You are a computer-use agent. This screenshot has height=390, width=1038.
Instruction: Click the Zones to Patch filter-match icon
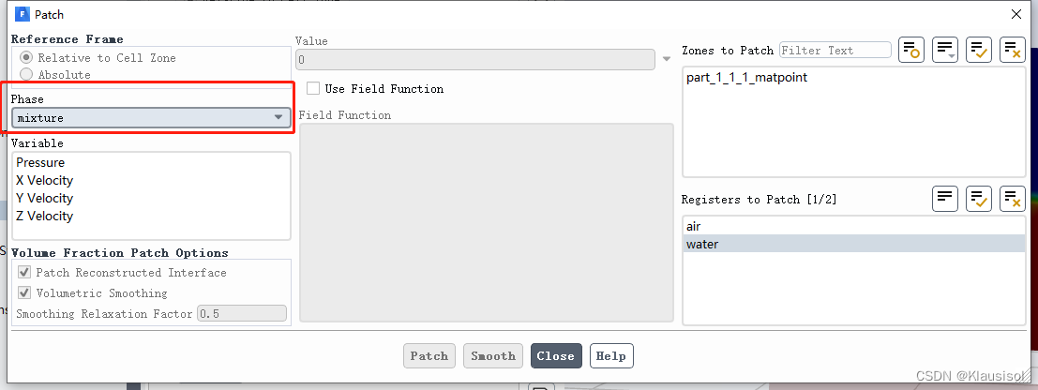911,50
